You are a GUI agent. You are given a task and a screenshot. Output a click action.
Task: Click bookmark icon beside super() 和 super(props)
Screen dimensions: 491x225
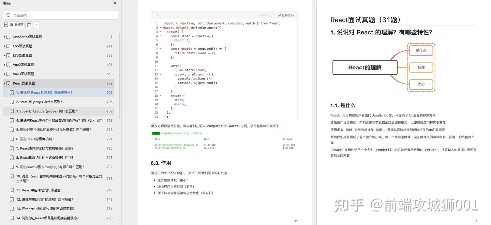click(12, 111)
